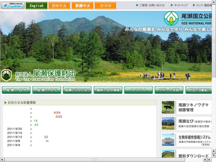
Task: Click the お知らせ&新着情報 header arrow
Action: (6, 103)
